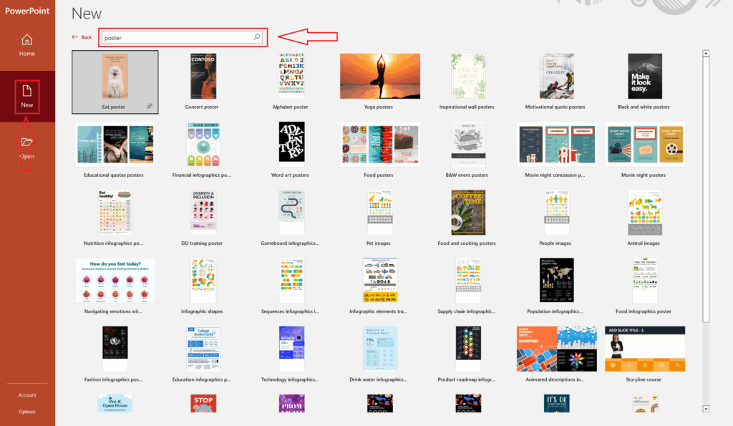Select the Home icon in the red sidebar
733x426 pixels.
(26, 44)
